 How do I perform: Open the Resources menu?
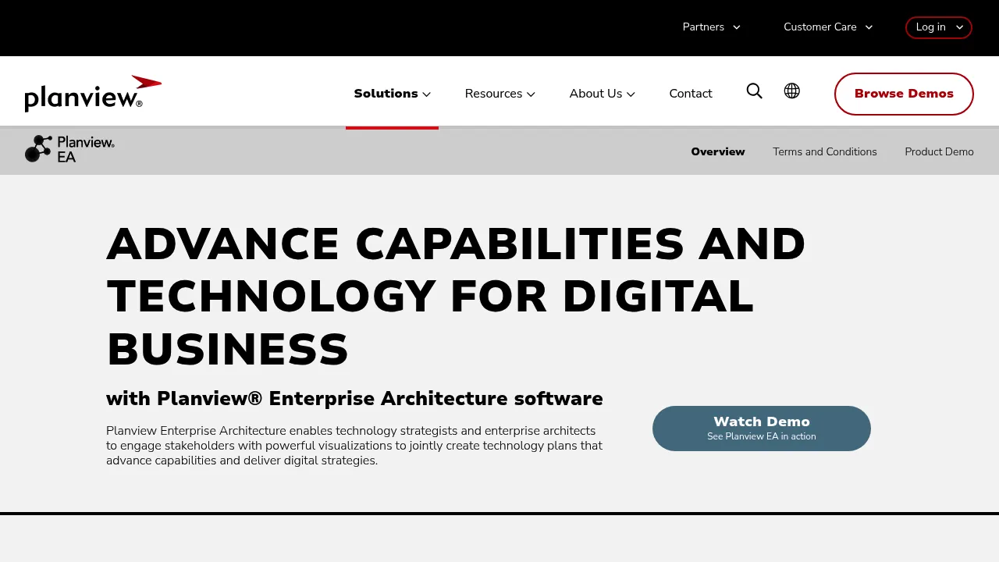(499, 94)
